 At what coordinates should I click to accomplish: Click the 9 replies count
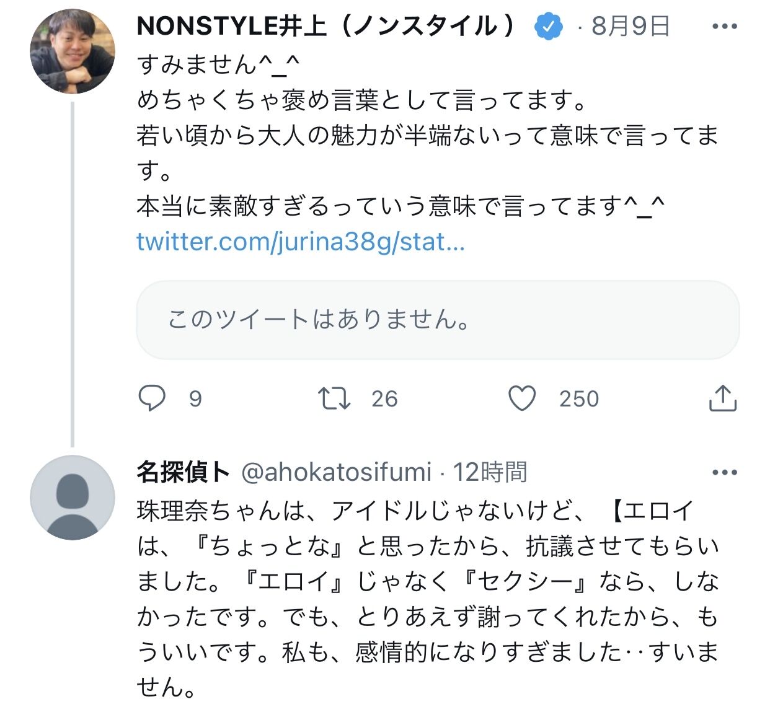195,398
